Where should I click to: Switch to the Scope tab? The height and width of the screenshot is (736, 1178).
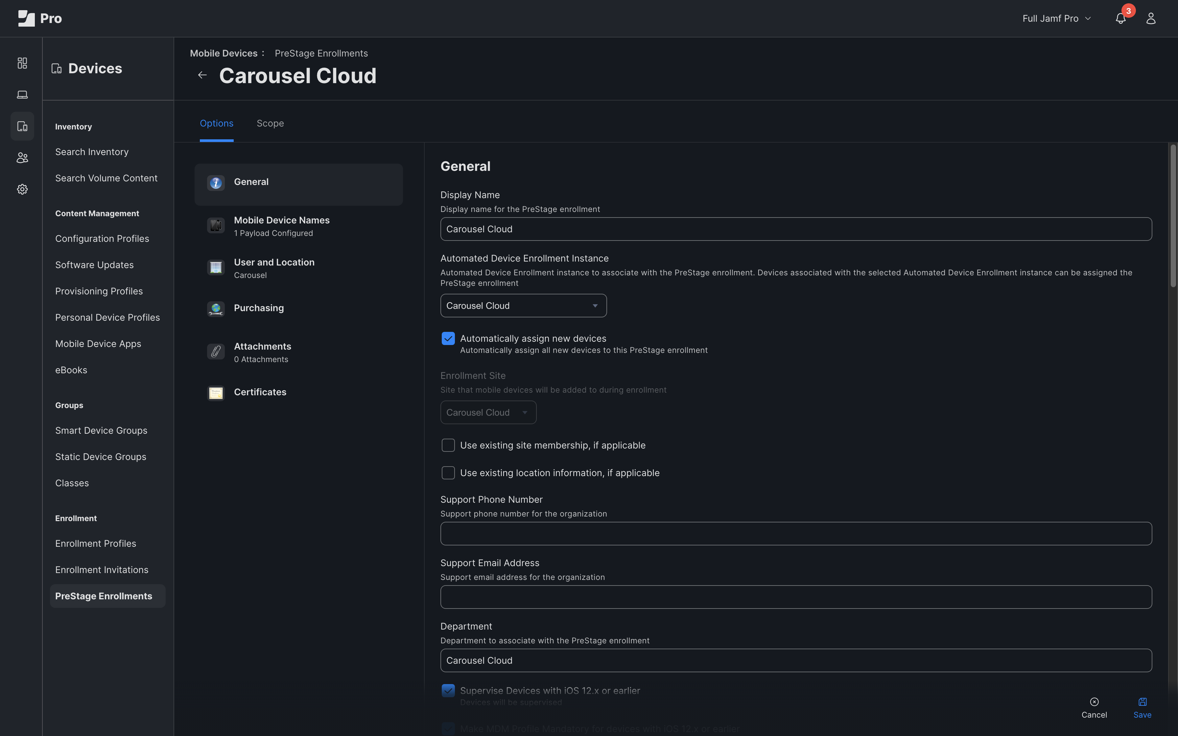tap(270, 124)
